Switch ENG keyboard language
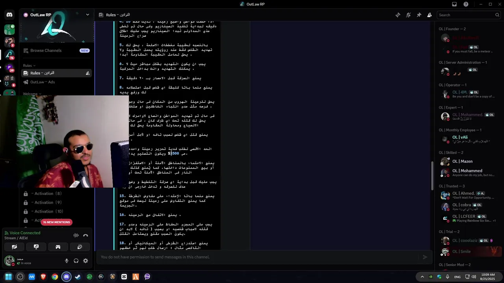The image size is (504, 283). coord(458,277)
